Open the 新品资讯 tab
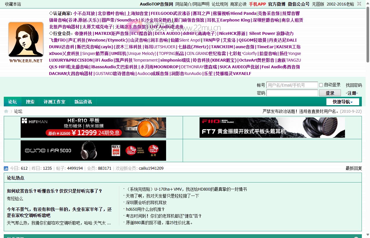This screenshot has width=370, height=238. 83,102
